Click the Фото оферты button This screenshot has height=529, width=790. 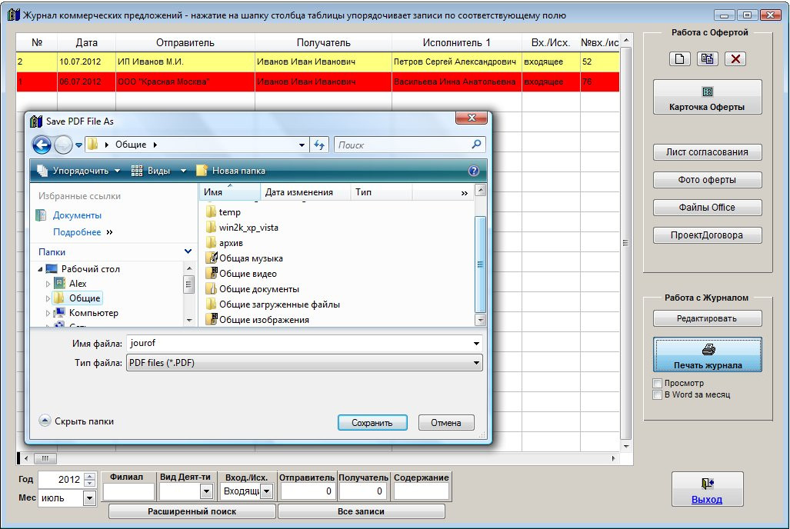pos(708,180)
